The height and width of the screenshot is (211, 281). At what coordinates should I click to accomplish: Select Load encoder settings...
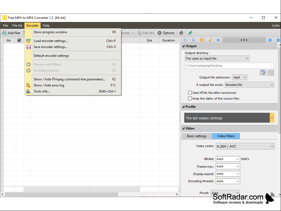73,41
